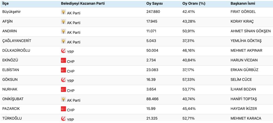The width and height of the screenshot is (273, 123).
Task: Click AK Parti logo in Büyükşehir row
Action: [x=63, y=12]
